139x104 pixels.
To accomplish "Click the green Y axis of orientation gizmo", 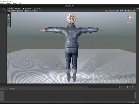I will pyautogui.click(x=130, y=15).
